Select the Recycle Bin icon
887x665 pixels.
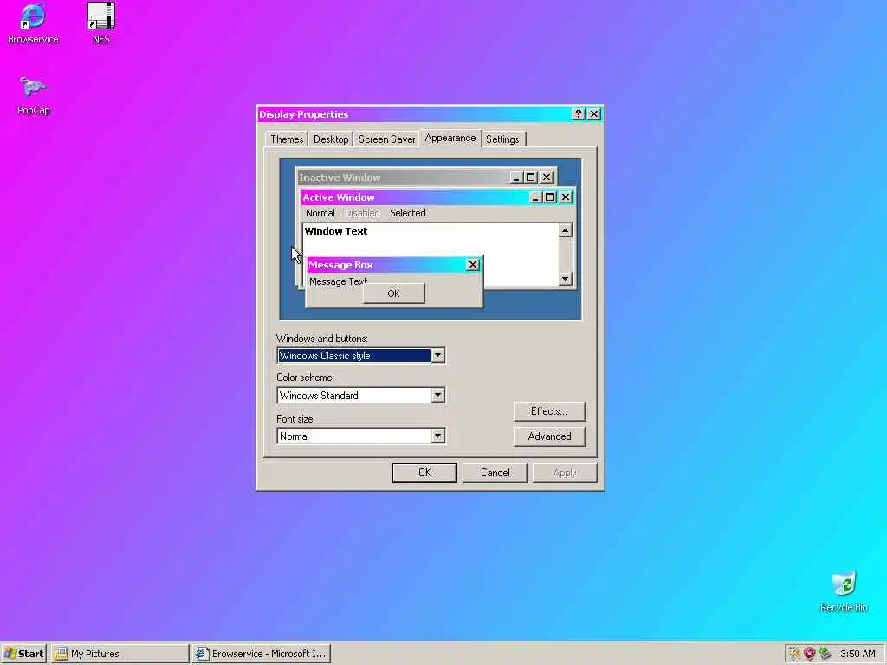[844, 591]
